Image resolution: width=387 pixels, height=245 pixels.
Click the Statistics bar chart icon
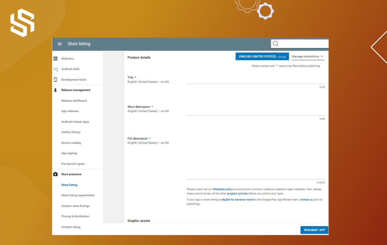[56, 59]
